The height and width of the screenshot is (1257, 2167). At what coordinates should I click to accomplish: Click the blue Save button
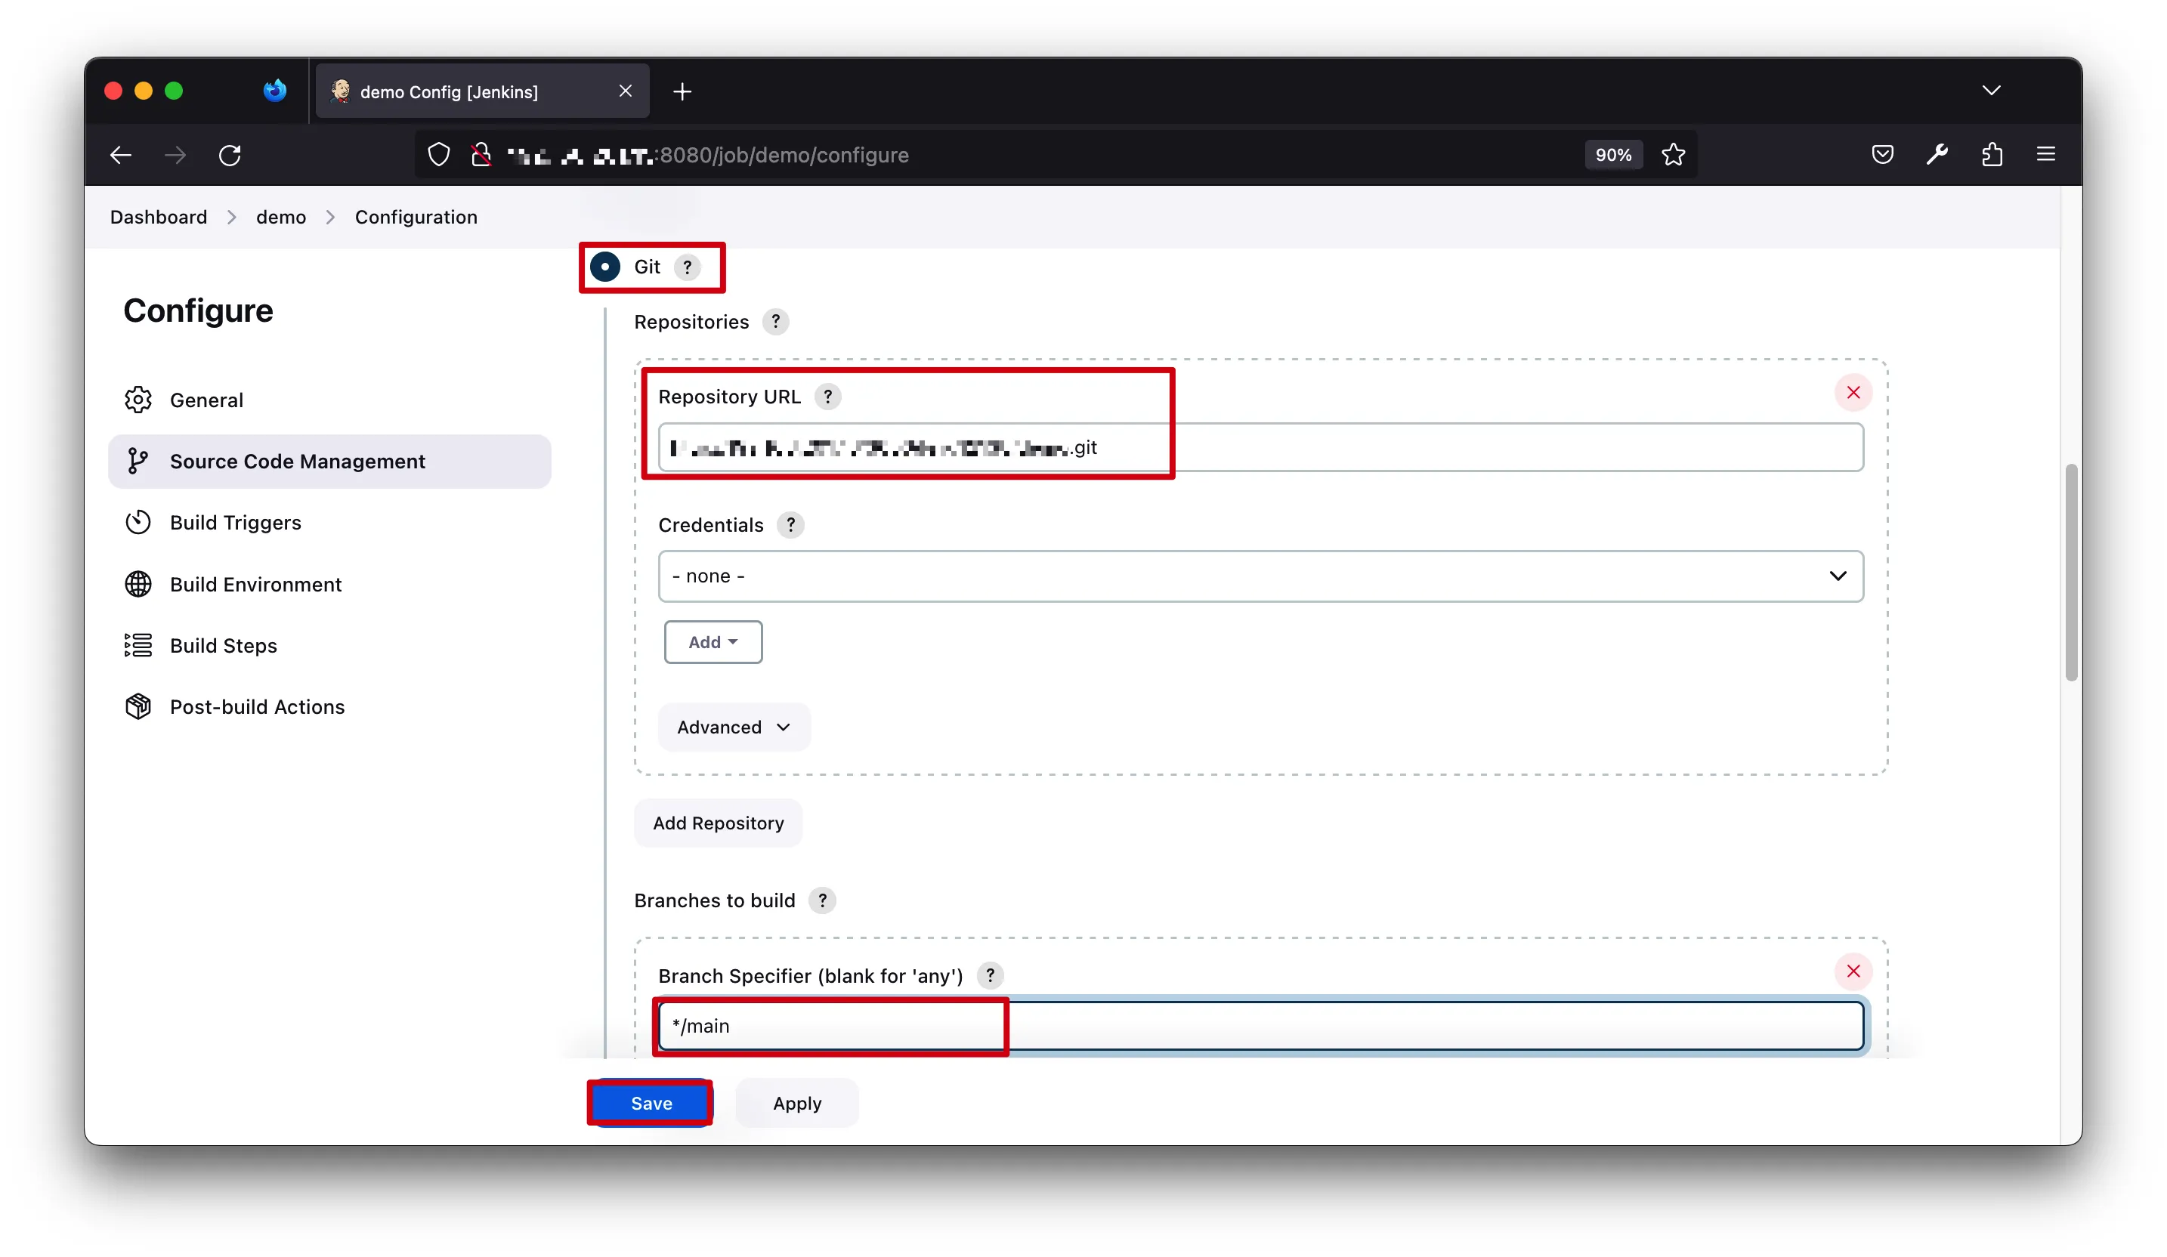click(x=651, y=1103)
